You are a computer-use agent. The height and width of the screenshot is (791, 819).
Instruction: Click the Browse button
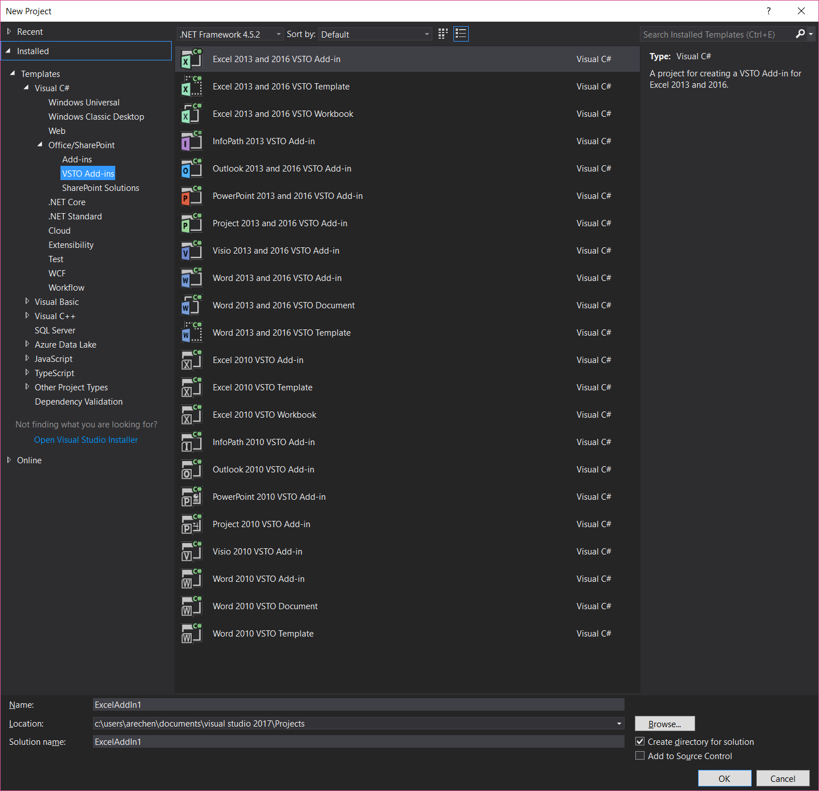point(664,724)
